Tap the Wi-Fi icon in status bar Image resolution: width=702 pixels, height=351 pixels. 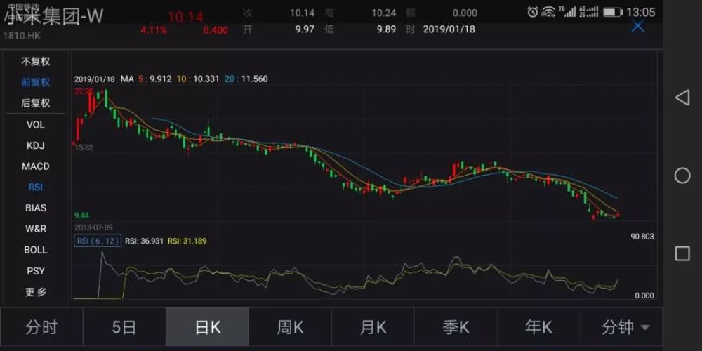click(x=548, y=12)
